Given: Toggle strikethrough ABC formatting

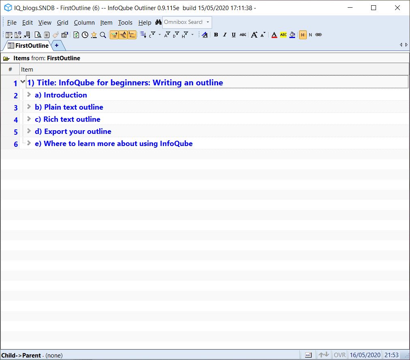Looking at the screenshot, I should 243,35.
